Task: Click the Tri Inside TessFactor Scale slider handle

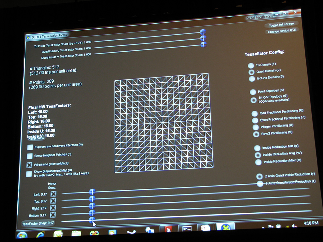Action: tap(203, 32)
